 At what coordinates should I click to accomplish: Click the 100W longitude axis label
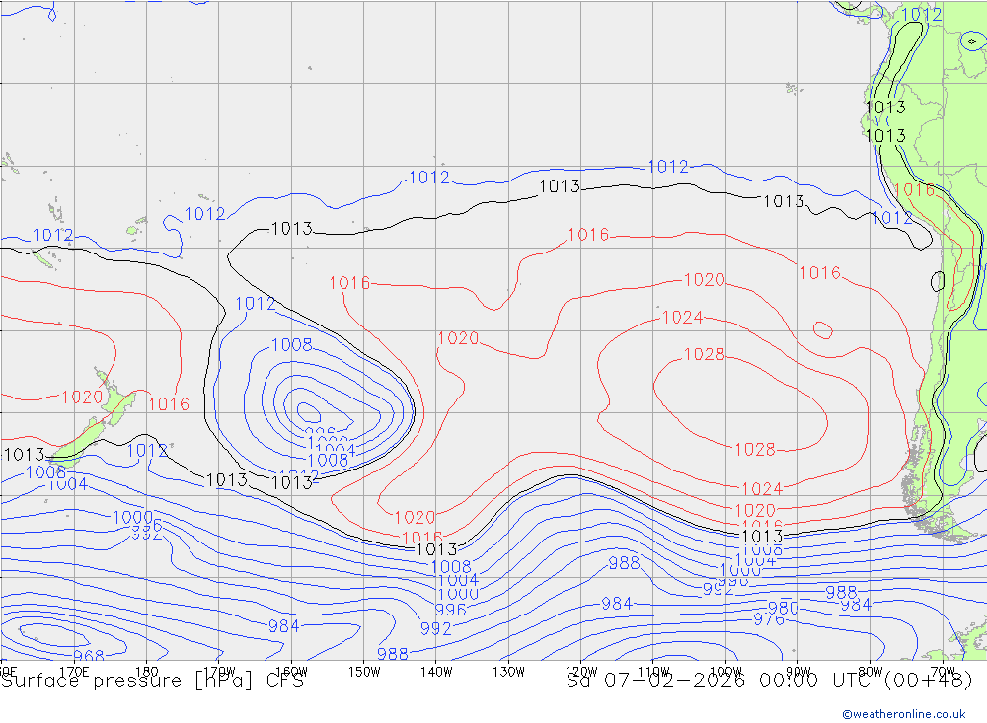725,672
